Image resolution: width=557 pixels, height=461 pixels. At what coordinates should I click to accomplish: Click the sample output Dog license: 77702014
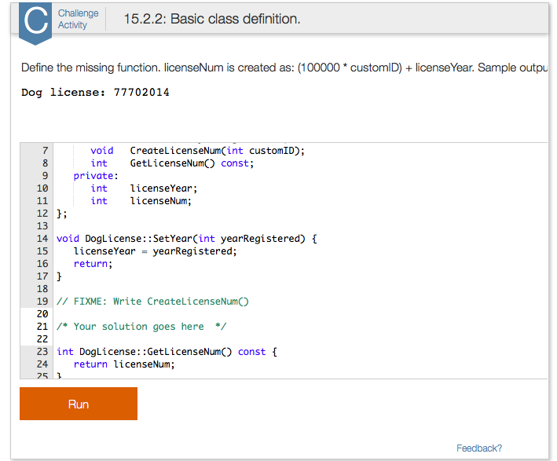[x=95, y=93]
